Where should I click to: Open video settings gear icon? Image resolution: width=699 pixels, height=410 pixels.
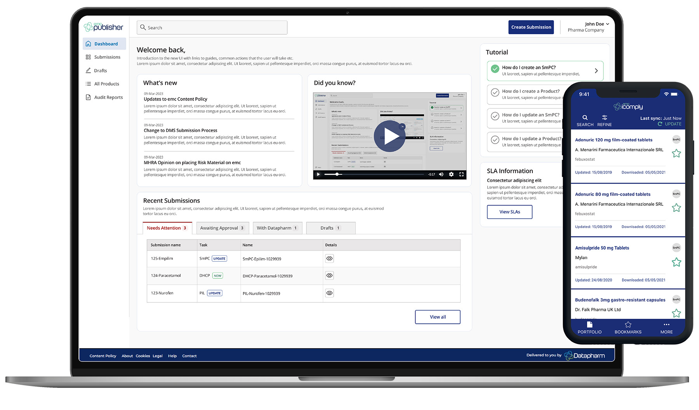451,174
